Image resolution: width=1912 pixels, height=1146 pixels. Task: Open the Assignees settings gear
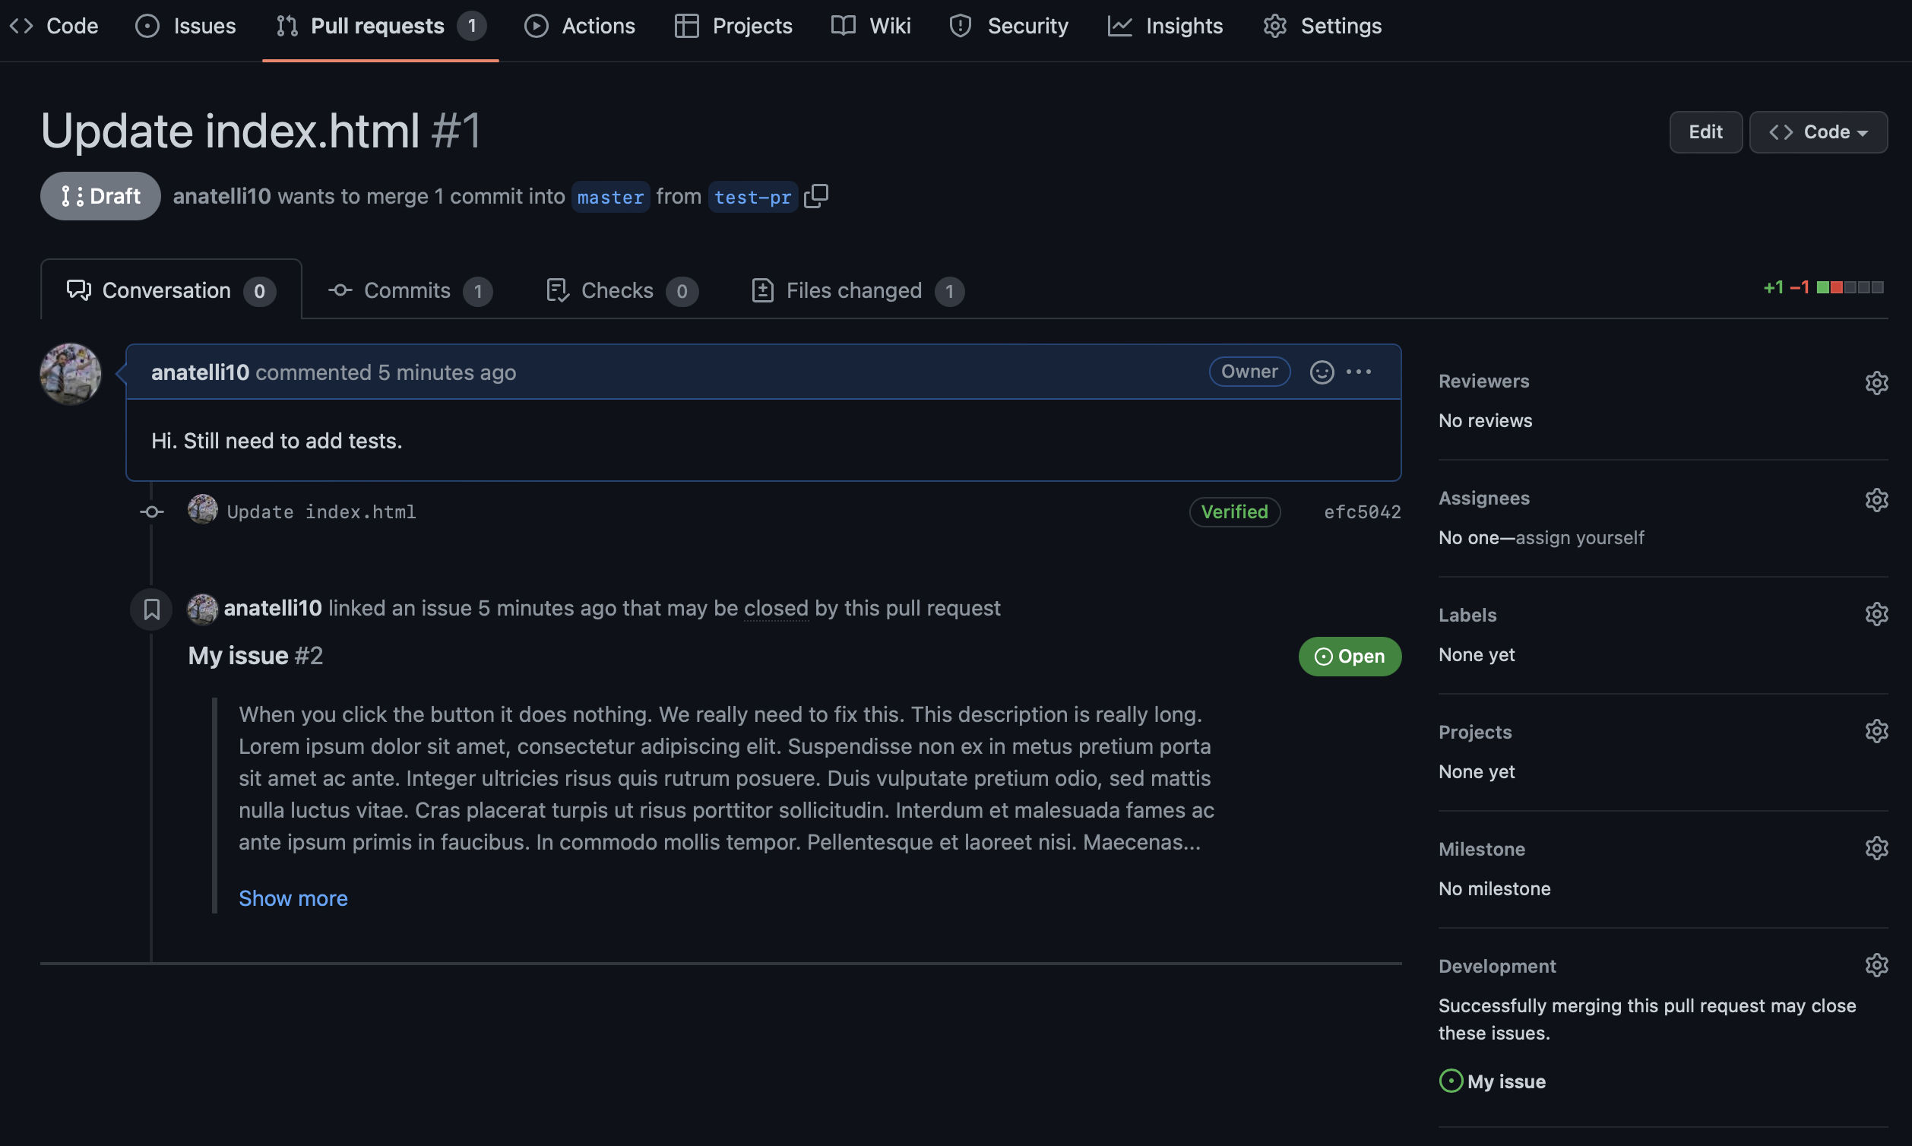click(1876, 499)
